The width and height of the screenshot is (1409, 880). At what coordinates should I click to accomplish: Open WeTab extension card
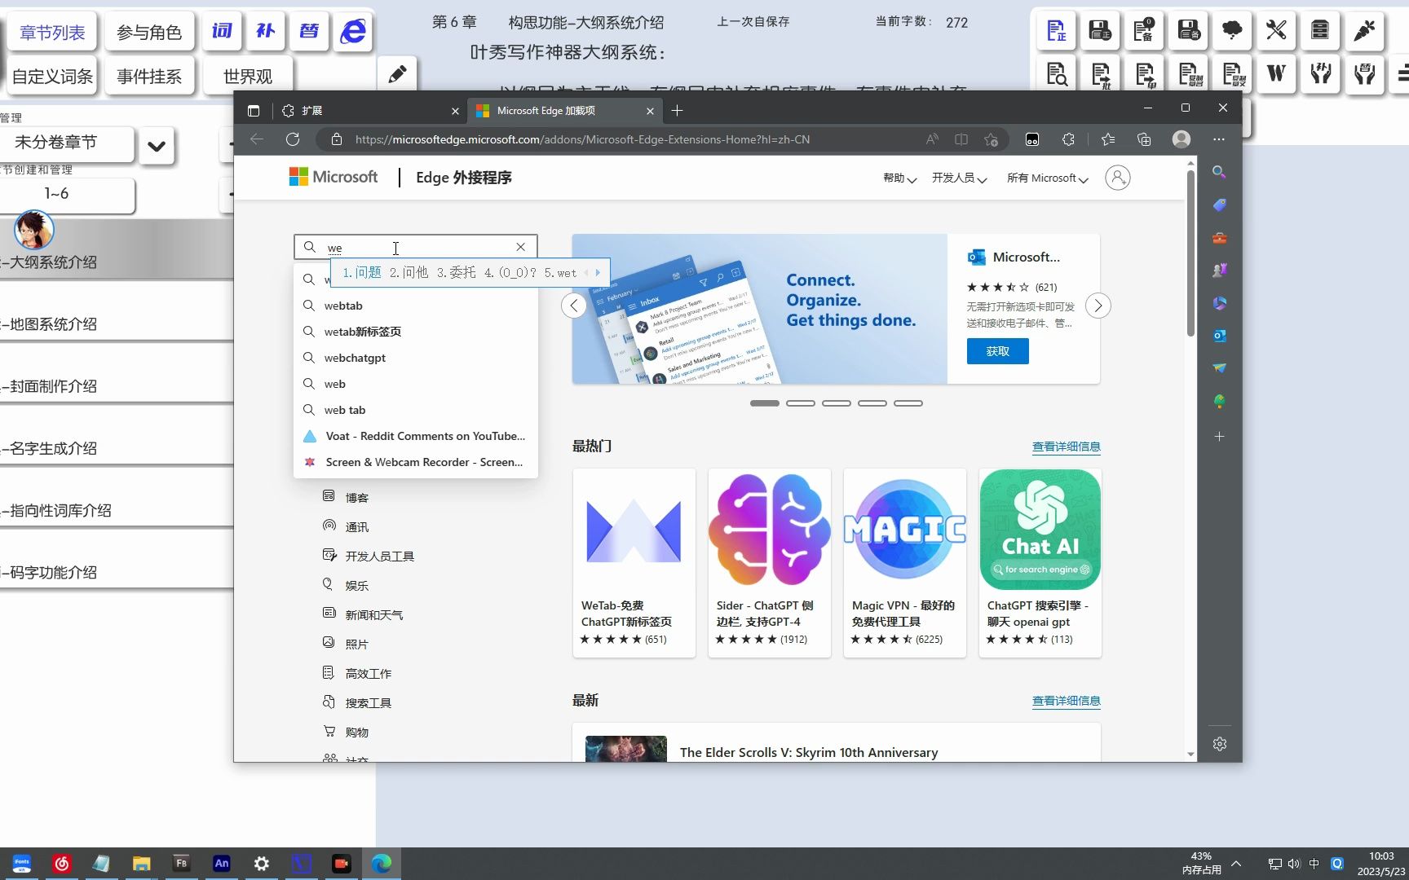634,562
